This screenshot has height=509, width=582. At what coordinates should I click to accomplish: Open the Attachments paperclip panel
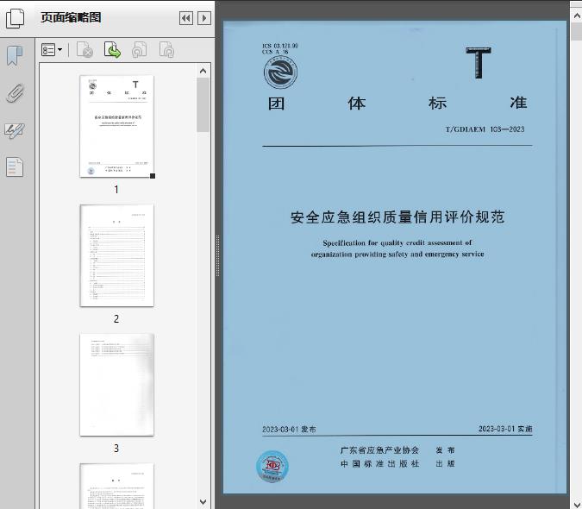[16, 93]
